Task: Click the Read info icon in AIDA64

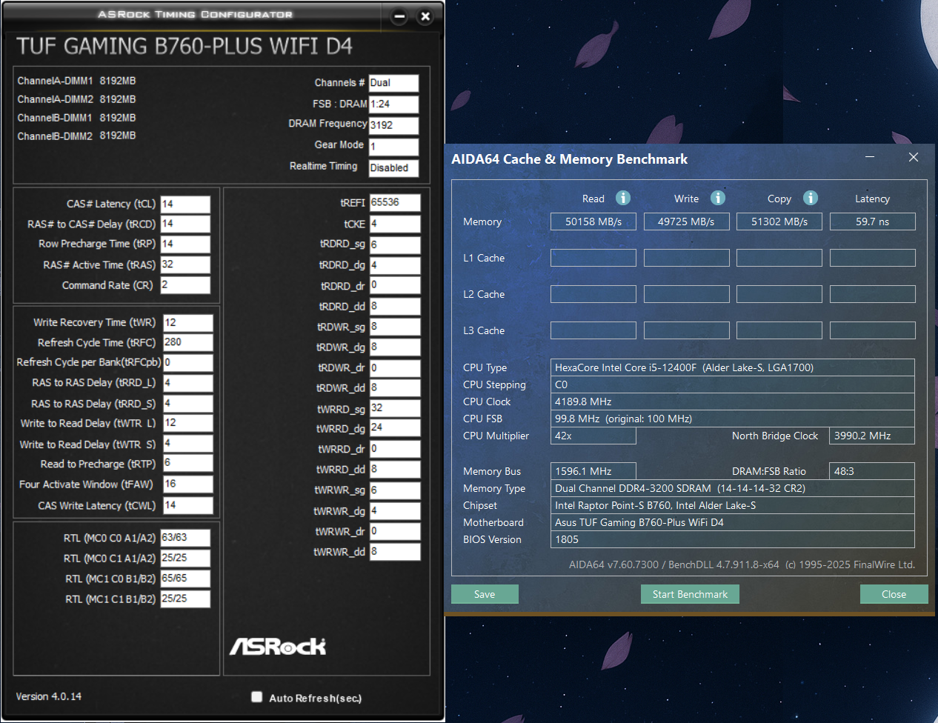Action: [x=623, y=198]
